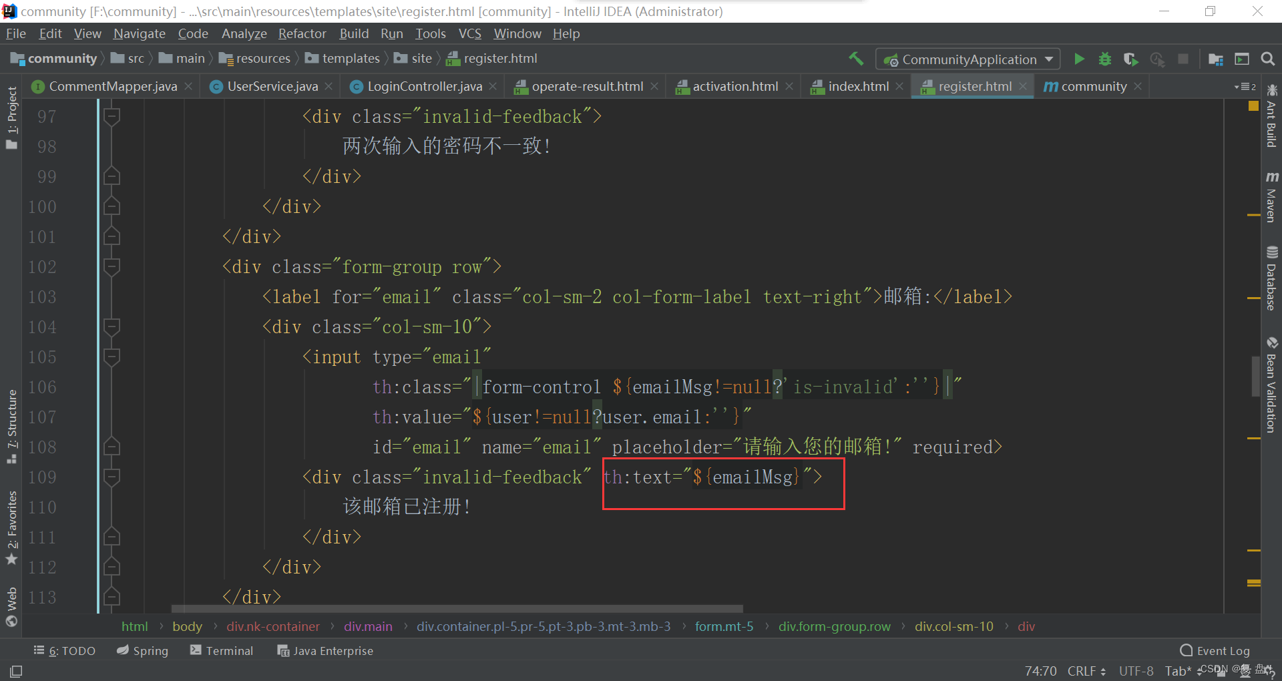Click the horizontal editor scrollbar
The image size is (1282, 681).
(x=457, y=609)
